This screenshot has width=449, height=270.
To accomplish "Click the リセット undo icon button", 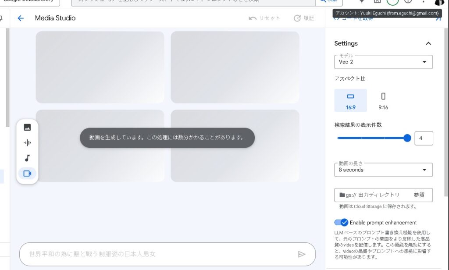I will [x=264, y=18].
